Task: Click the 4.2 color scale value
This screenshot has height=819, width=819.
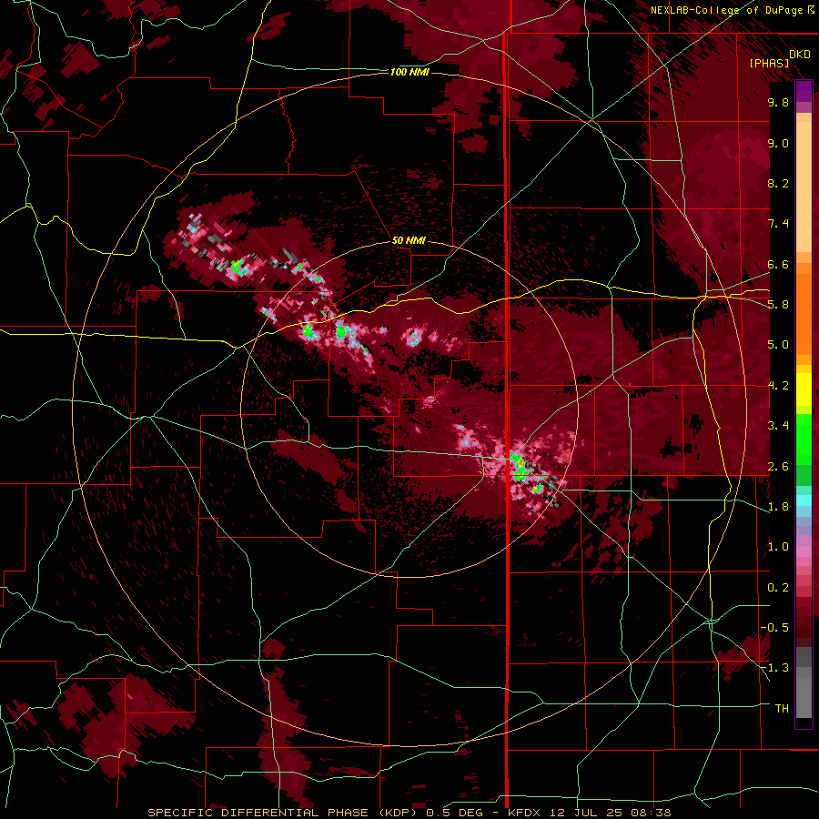Action: tap(778, 386)
